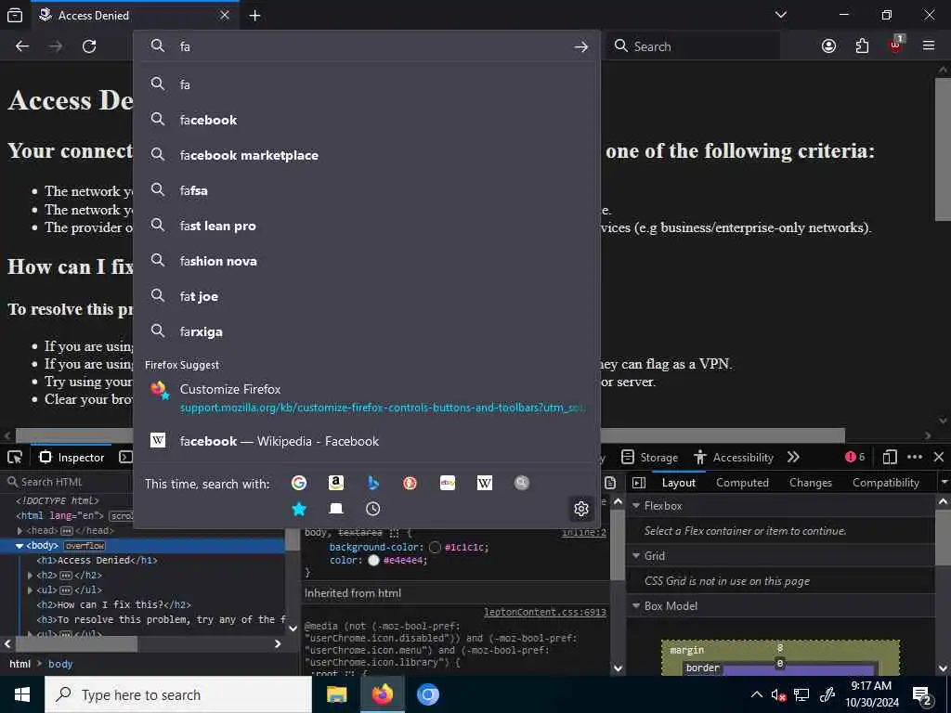
Task: Activate the element picker in DevTools
Action: click(x=15, y=457)
